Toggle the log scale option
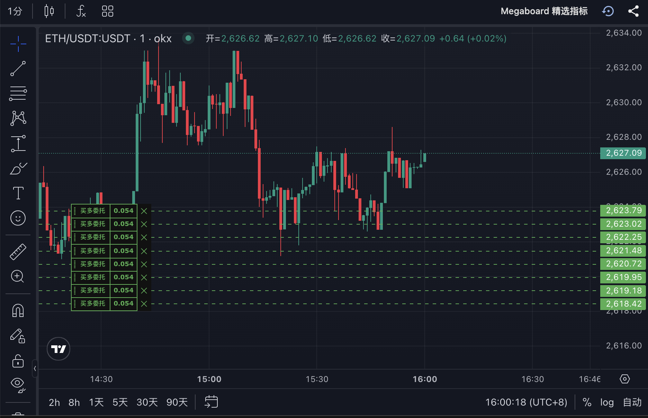Viewport: 648px width, 418px height. [607, 402]
